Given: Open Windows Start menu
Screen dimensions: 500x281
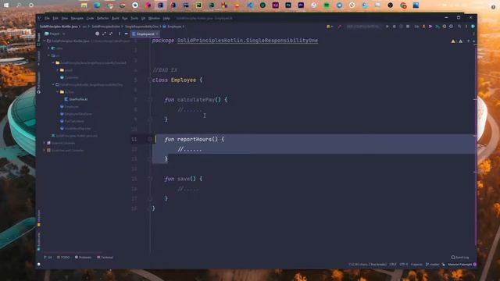Looking at the screenshot, I should point(6,5).
